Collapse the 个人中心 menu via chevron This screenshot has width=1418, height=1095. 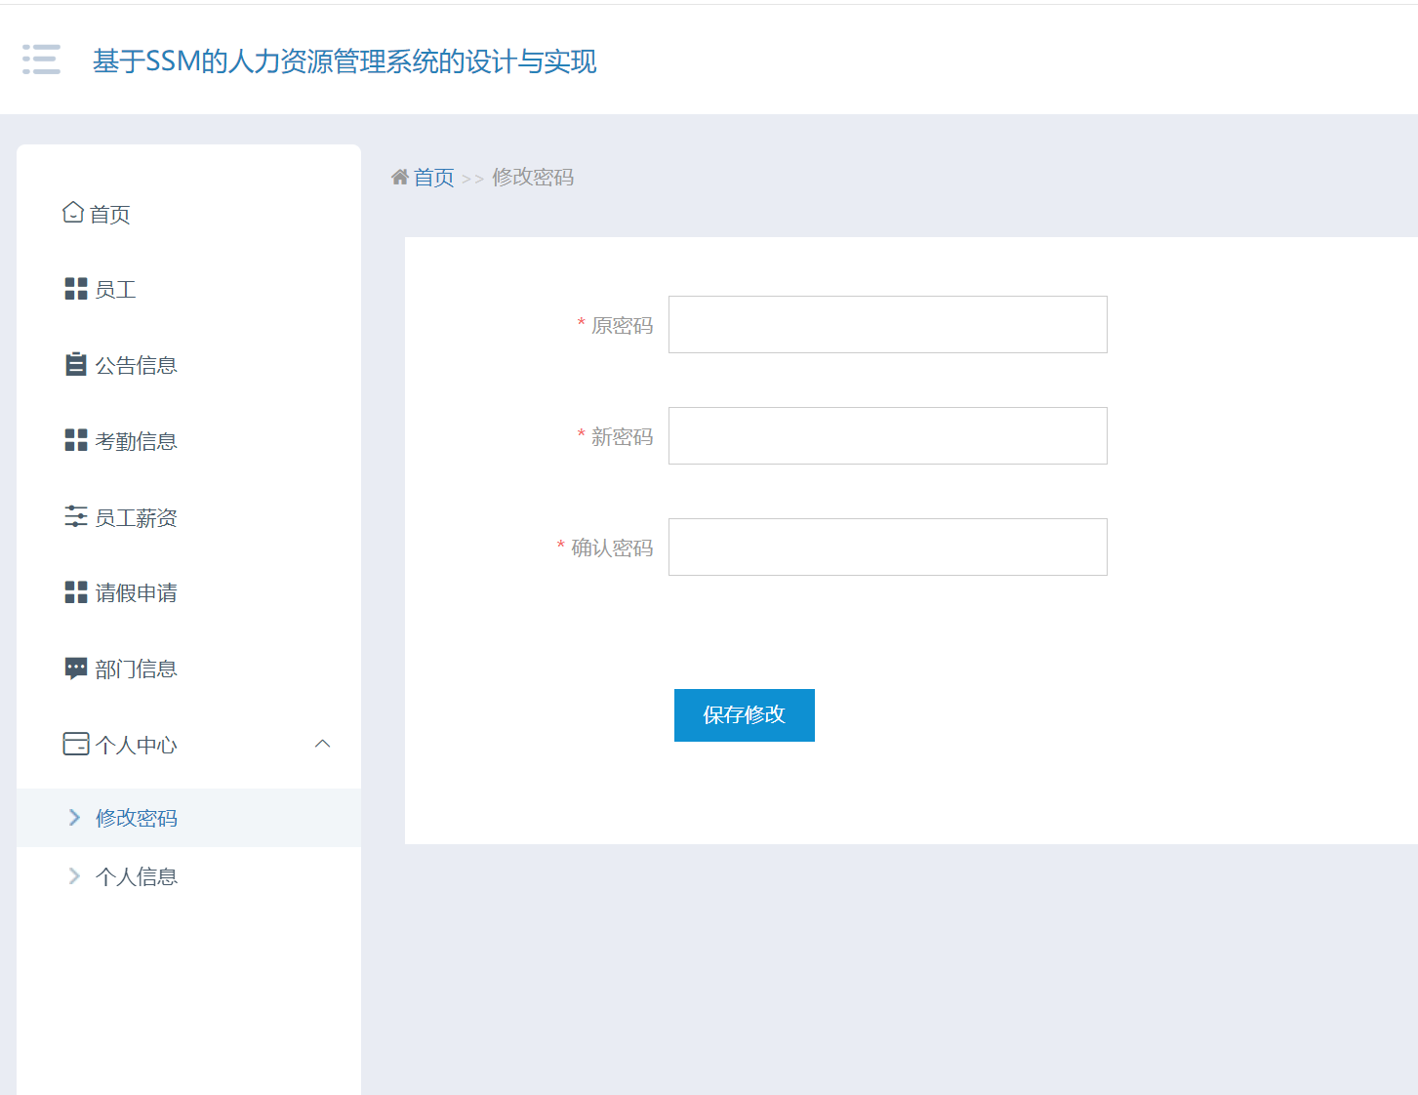323,743
